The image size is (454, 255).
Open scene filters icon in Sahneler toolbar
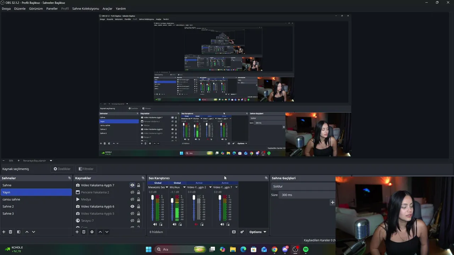click(18, 232)
